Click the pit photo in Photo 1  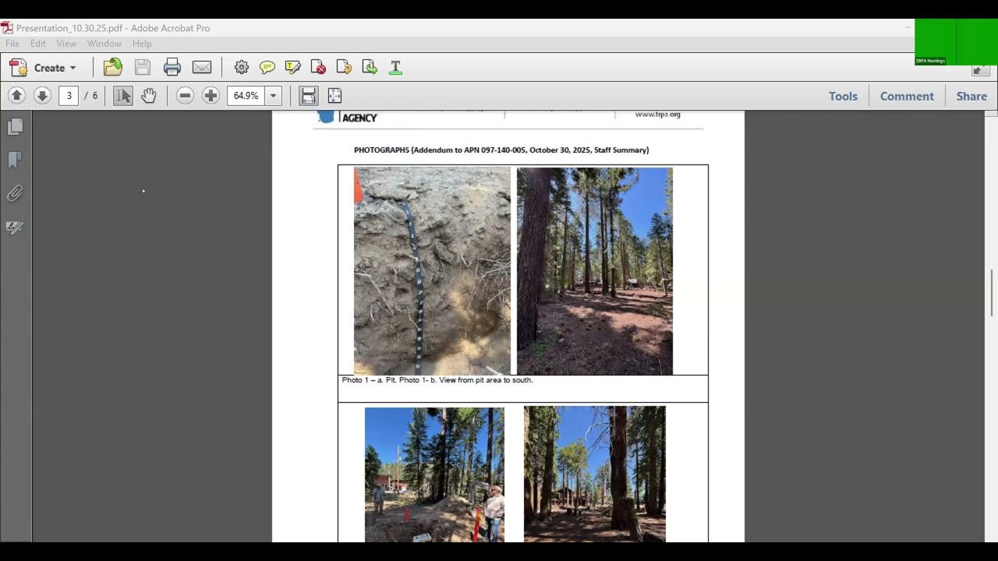coord(432,271)
